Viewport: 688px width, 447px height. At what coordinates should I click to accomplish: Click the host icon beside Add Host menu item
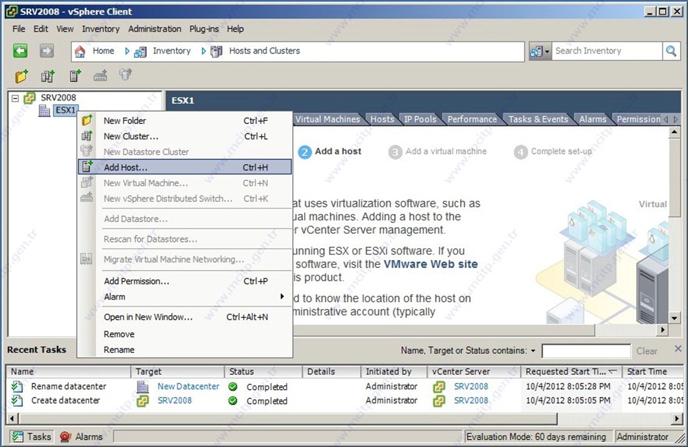coord(87,166)
